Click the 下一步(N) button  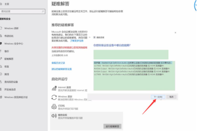coord(158,97)
